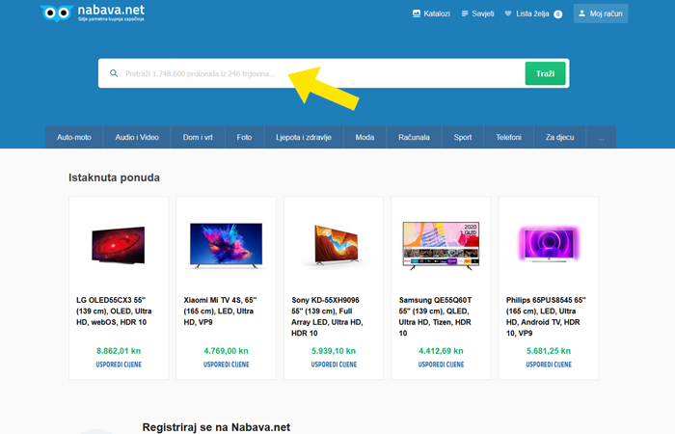Click the green Traži button
The height and width of the screenshot is (434, 675).
tap(545, 73)
